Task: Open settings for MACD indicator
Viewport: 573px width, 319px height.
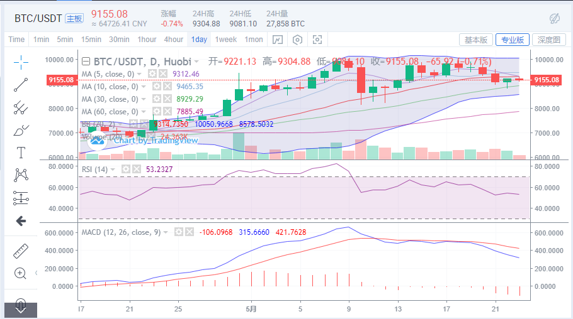Action: click(178, 232)
